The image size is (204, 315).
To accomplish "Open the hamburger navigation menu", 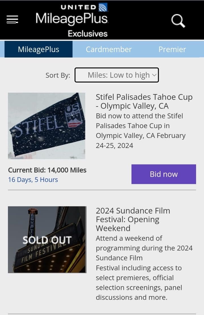I will [12, 19].
